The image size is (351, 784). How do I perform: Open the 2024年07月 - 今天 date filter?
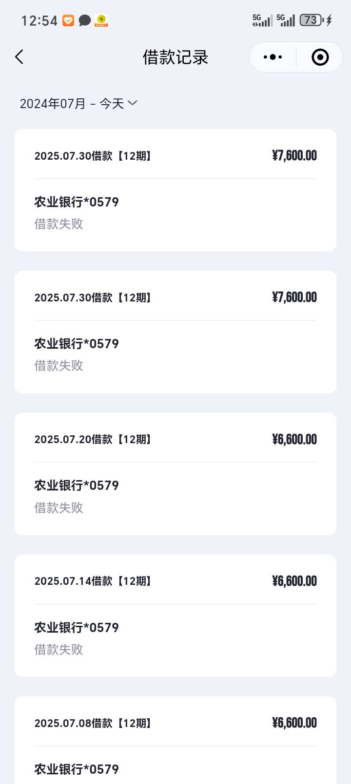point(78,103)
